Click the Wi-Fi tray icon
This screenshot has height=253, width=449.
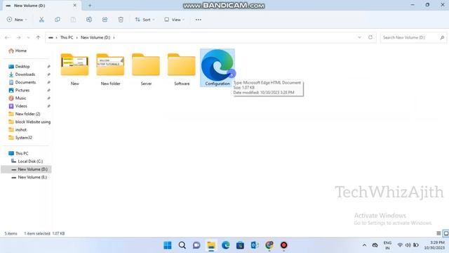pos(400,245)
